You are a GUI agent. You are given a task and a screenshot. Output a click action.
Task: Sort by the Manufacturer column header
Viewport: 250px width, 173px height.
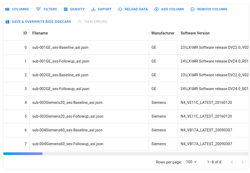(x=163, y=33)
